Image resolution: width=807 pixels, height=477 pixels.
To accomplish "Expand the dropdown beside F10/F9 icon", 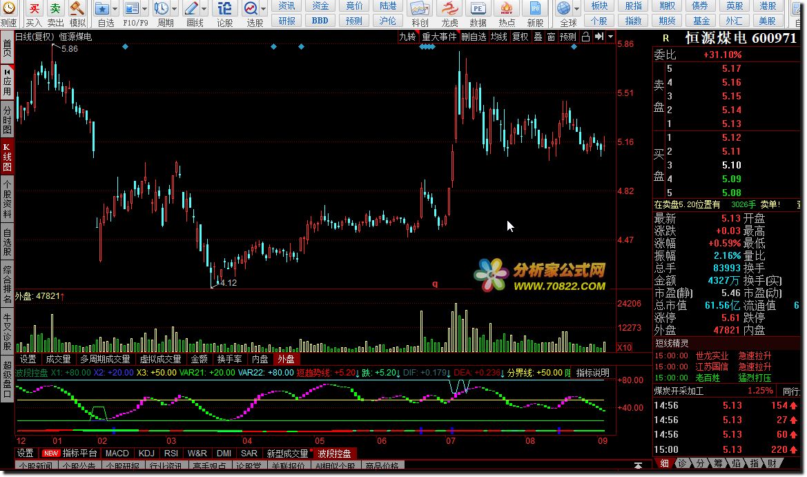I will [x=144, y=9].
